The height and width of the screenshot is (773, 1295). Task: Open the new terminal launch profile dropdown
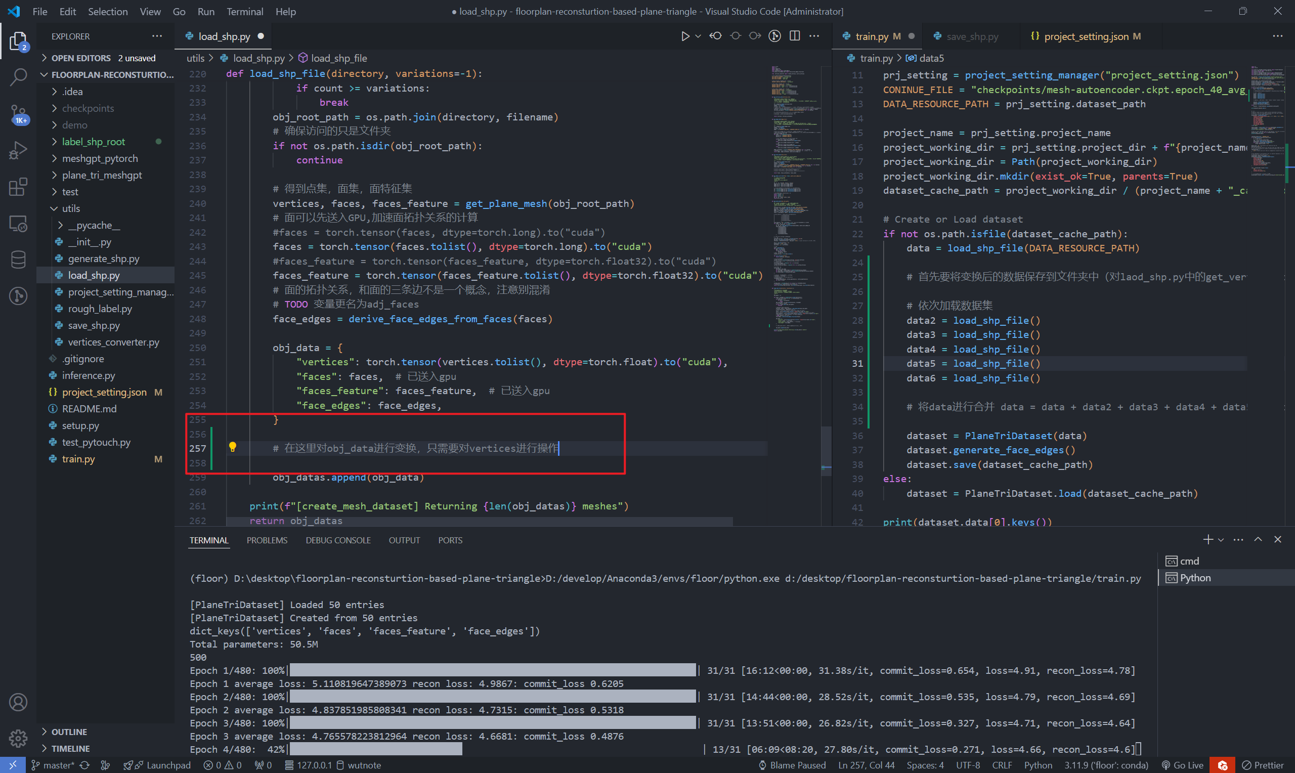(1221, 540)
